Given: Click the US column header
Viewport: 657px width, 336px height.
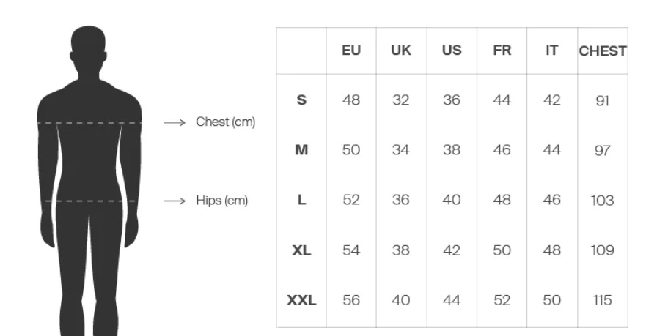Looking at the screenshot, I should [451, 51].
